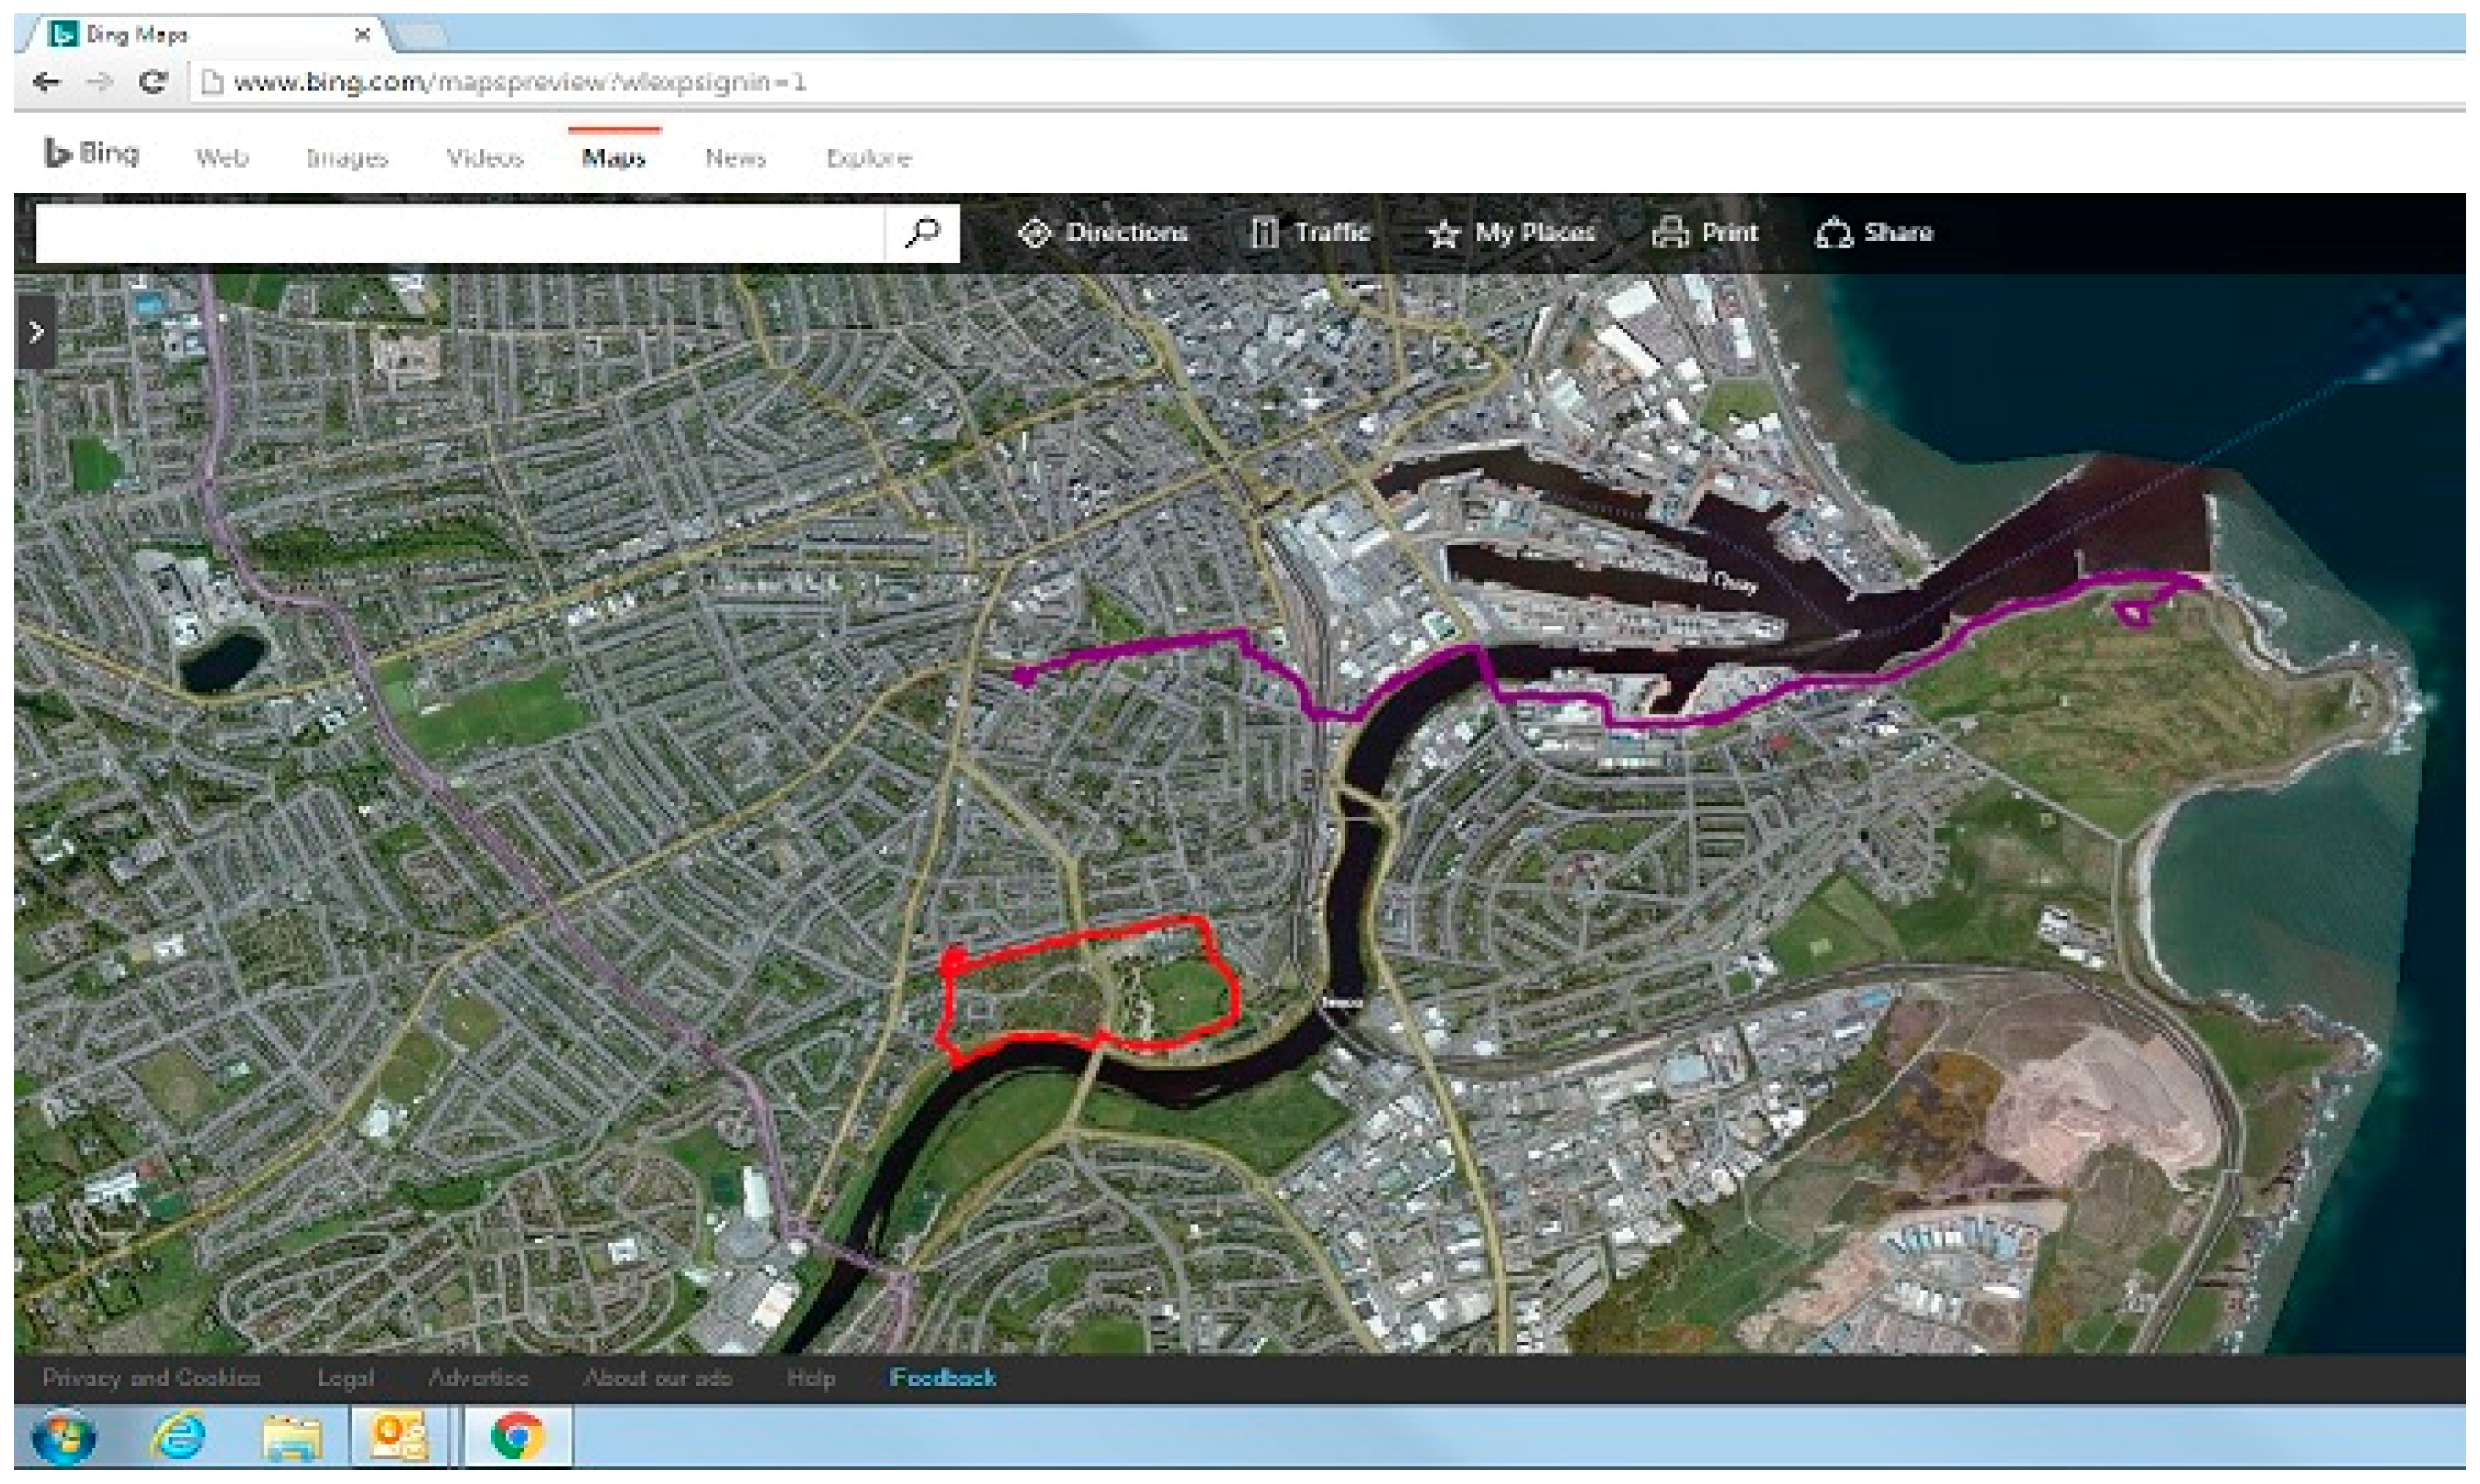Click the search magnifier icon
This screenshot has width=2480, height=1484.
(x=921, y=233)
